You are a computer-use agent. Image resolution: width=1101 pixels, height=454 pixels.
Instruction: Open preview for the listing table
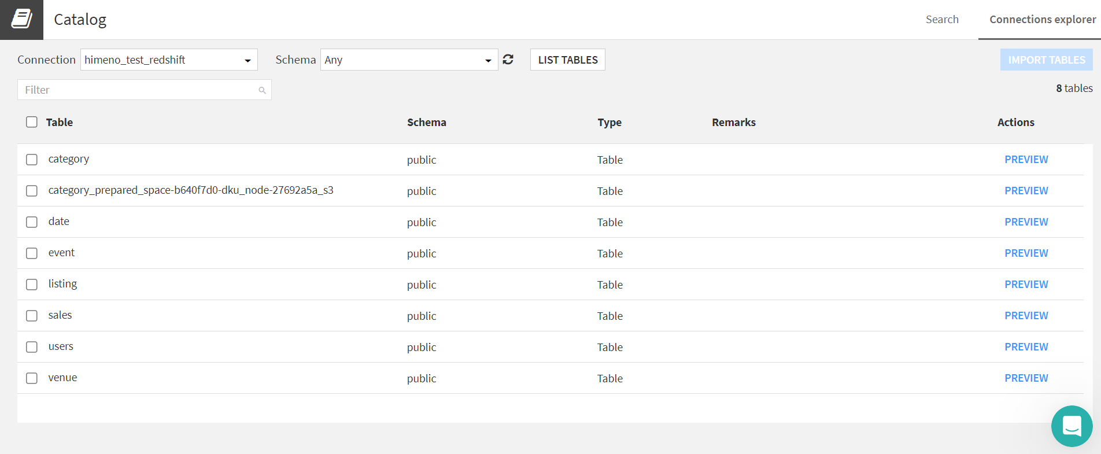point(1026,285)
